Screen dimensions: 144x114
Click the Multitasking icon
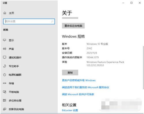point(5,100)
